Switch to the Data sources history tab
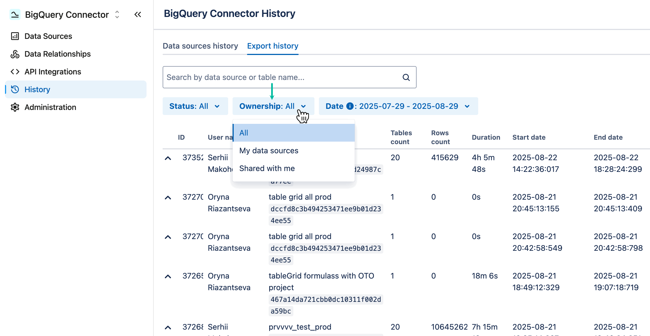This screenshot has width=650, height=336. (x=200, y=46)
